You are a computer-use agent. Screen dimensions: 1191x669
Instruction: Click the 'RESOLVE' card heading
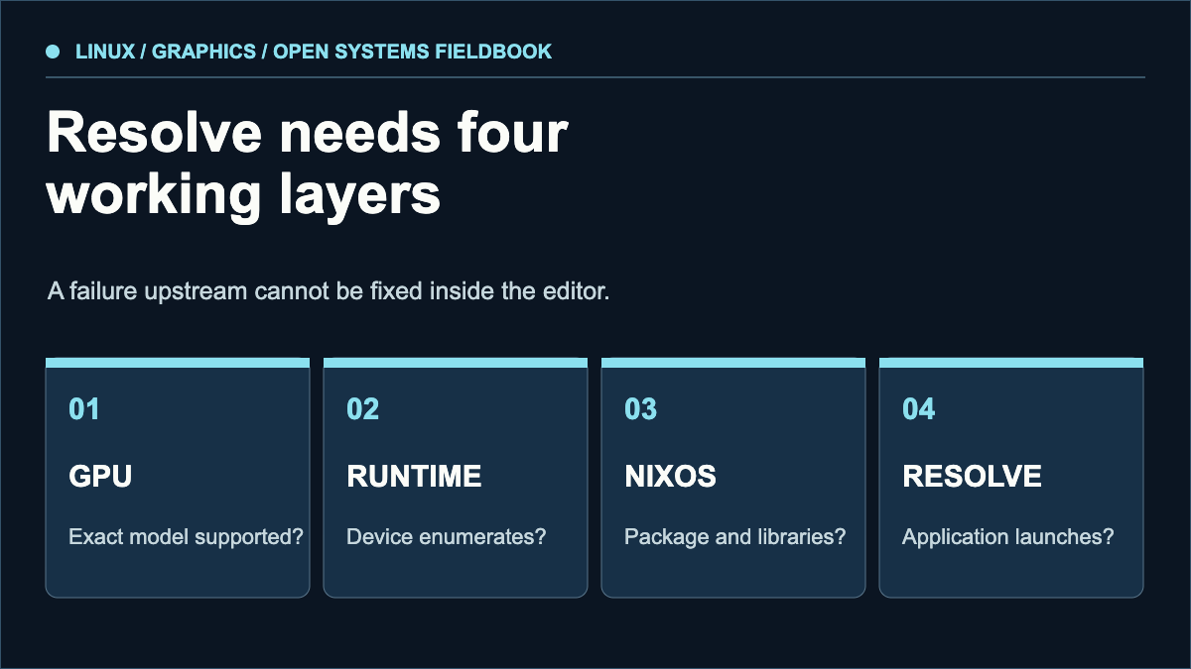(x=972, y=476)
